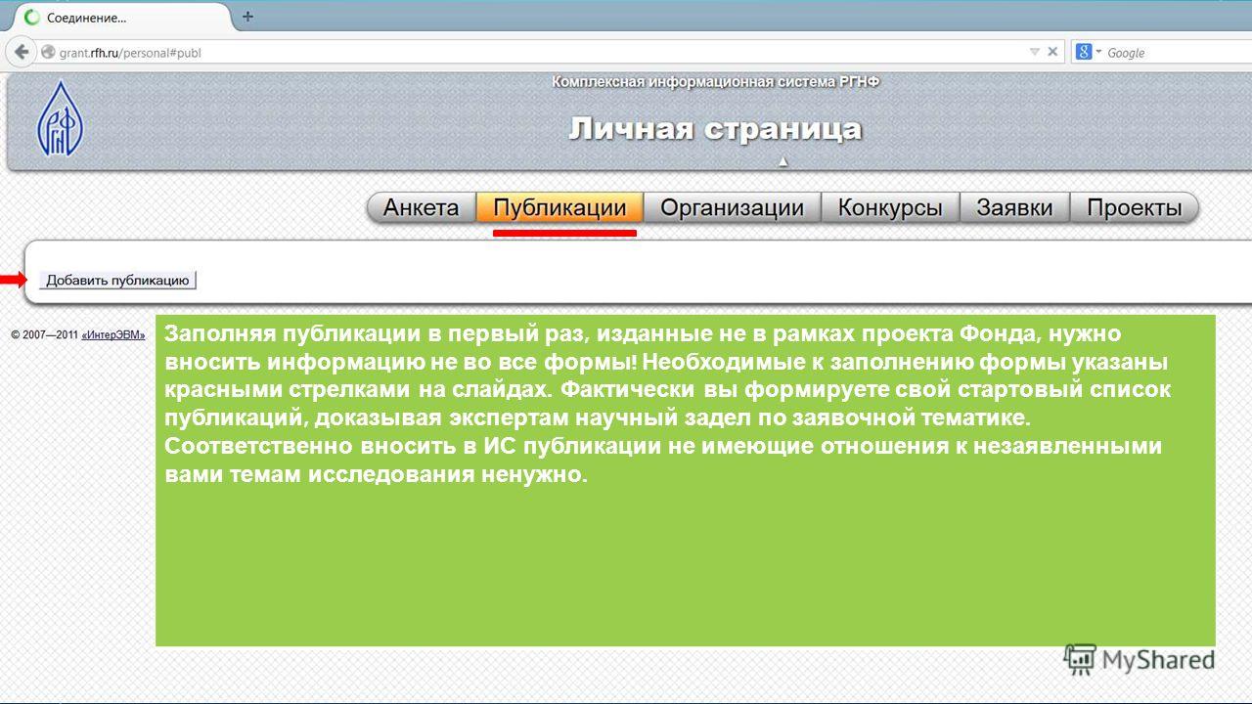Open the Заявки tab
The width and height of the screenshot is (1252, 704).
point(1014,207)
